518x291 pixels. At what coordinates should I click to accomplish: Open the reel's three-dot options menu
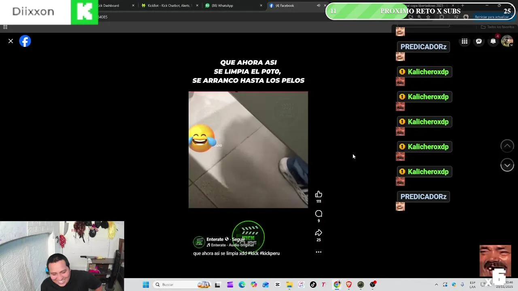pyautogui.click(x=318, y=252)
